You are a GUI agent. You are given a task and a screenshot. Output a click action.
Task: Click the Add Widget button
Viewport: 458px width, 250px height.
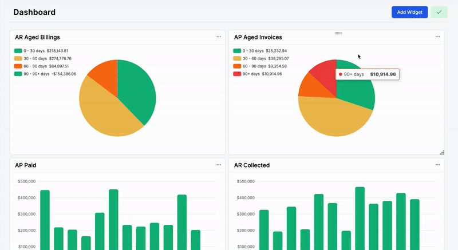409,12
